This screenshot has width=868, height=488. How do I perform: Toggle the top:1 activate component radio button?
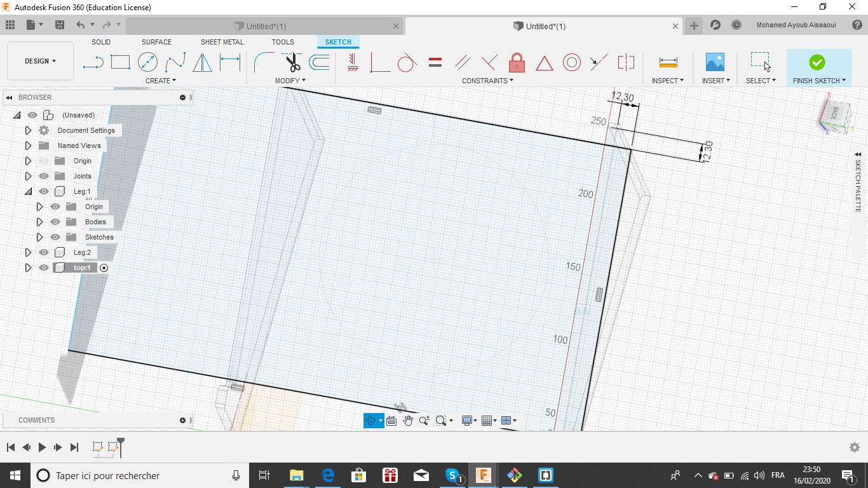104,268
